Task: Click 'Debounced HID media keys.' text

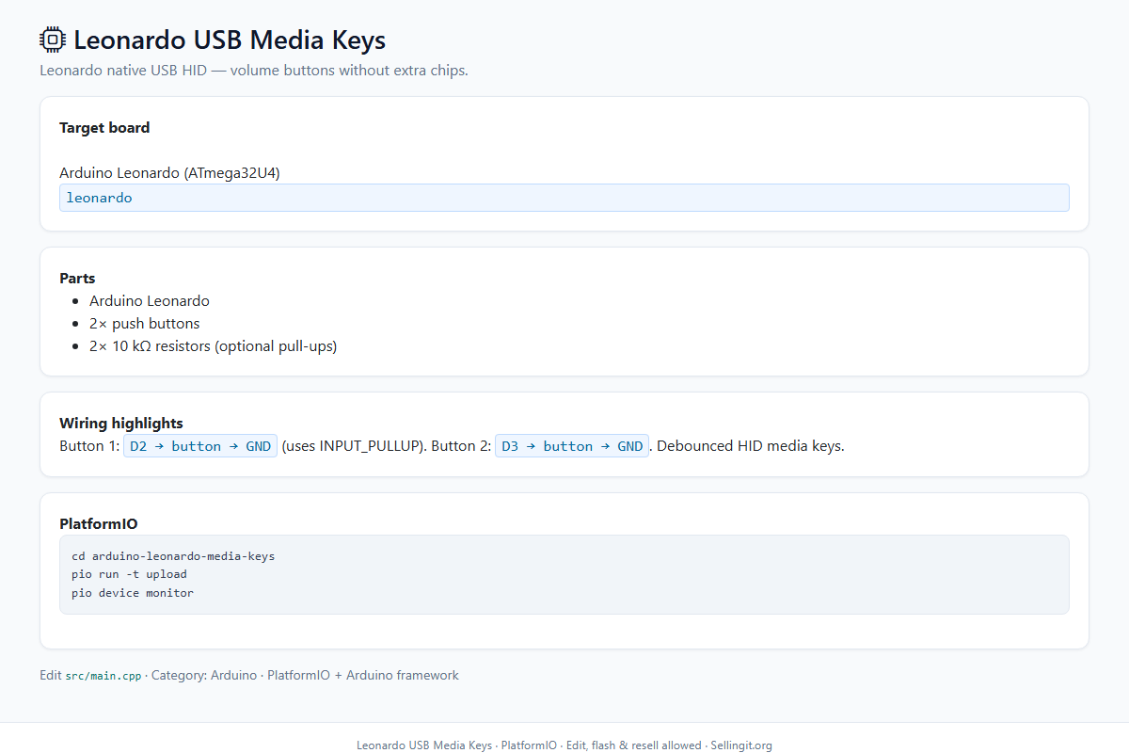Action: pyautogui.click(x=751, y=446)
